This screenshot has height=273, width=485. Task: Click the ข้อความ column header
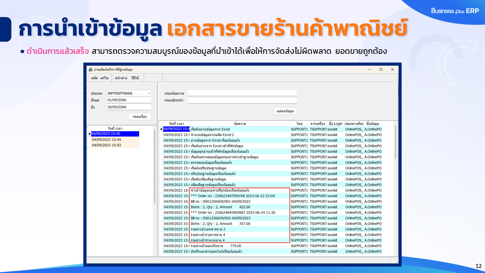240,124
